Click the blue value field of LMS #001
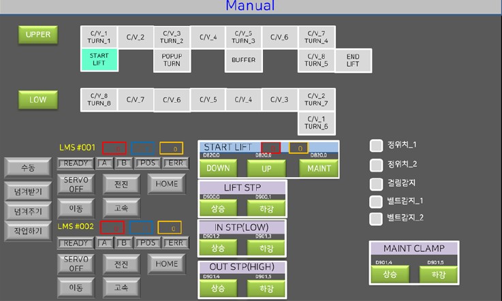 click(x=143, y=148)
